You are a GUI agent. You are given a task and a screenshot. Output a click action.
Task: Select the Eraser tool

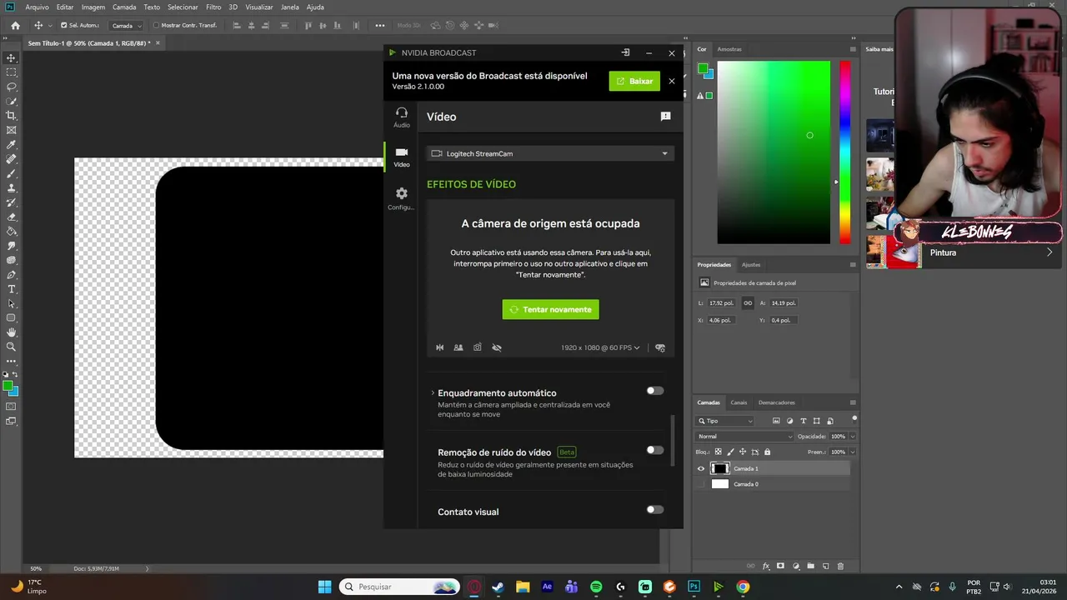coord(11,217)
